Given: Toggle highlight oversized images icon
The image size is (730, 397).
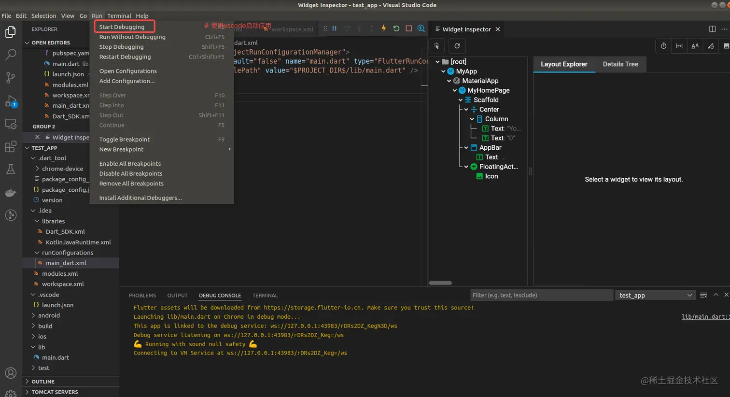Looking at the screenshot, I should [727, 46].
